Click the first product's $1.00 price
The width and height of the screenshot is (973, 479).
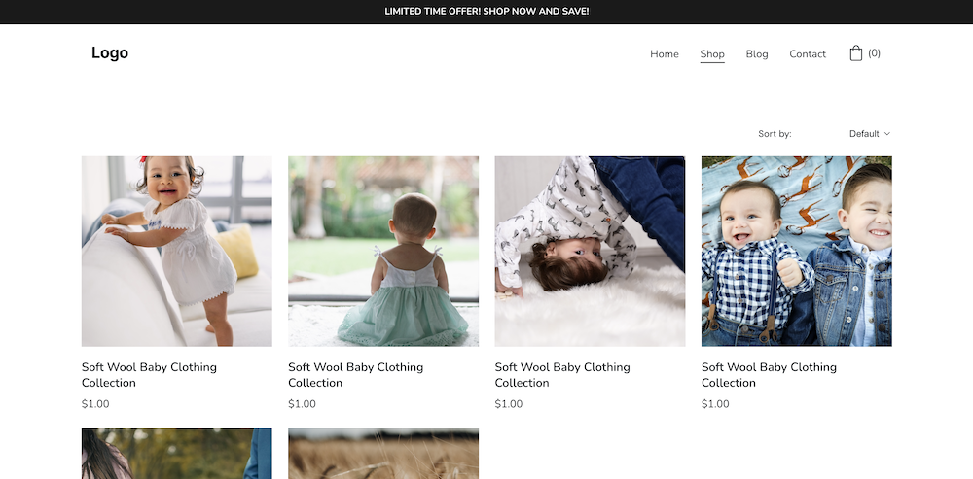tap(95, 404)
